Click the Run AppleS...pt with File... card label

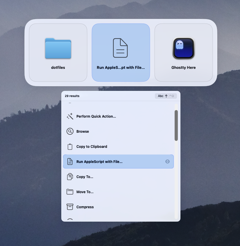(121, 67)
